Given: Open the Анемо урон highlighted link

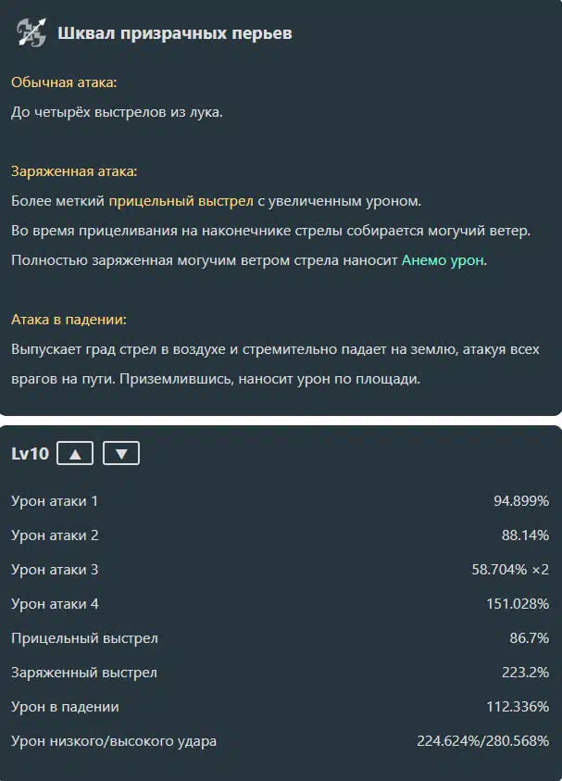Looking at the screenshot, I should point(443,260).
